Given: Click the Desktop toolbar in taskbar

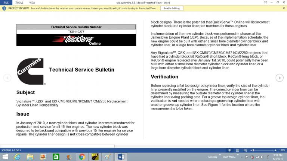Looking at the screenshot, I should pos(213,157).
